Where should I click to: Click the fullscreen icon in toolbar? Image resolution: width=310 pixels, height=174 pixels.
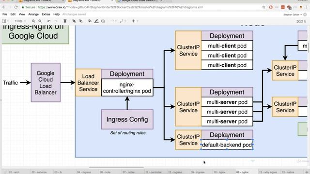point(298,21)
